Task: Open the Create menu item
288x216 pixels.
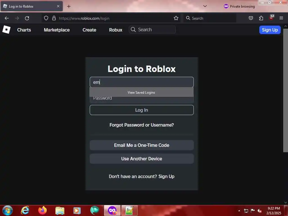Action: click(89, 30)
